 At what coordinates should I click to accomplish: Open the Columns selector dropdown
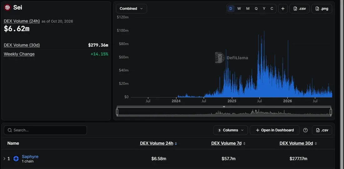point(230,130)
